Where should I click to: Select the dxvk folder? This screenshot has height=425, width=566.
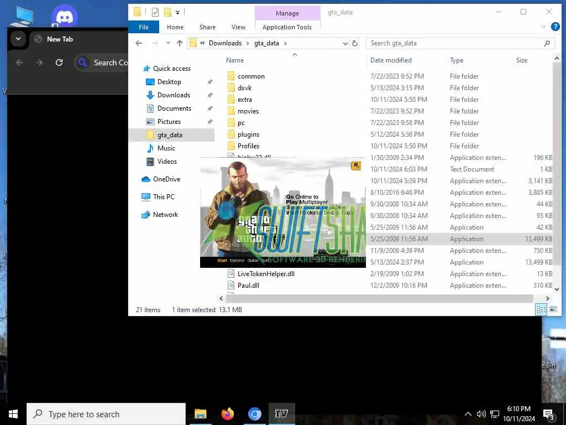pos(244,88)
